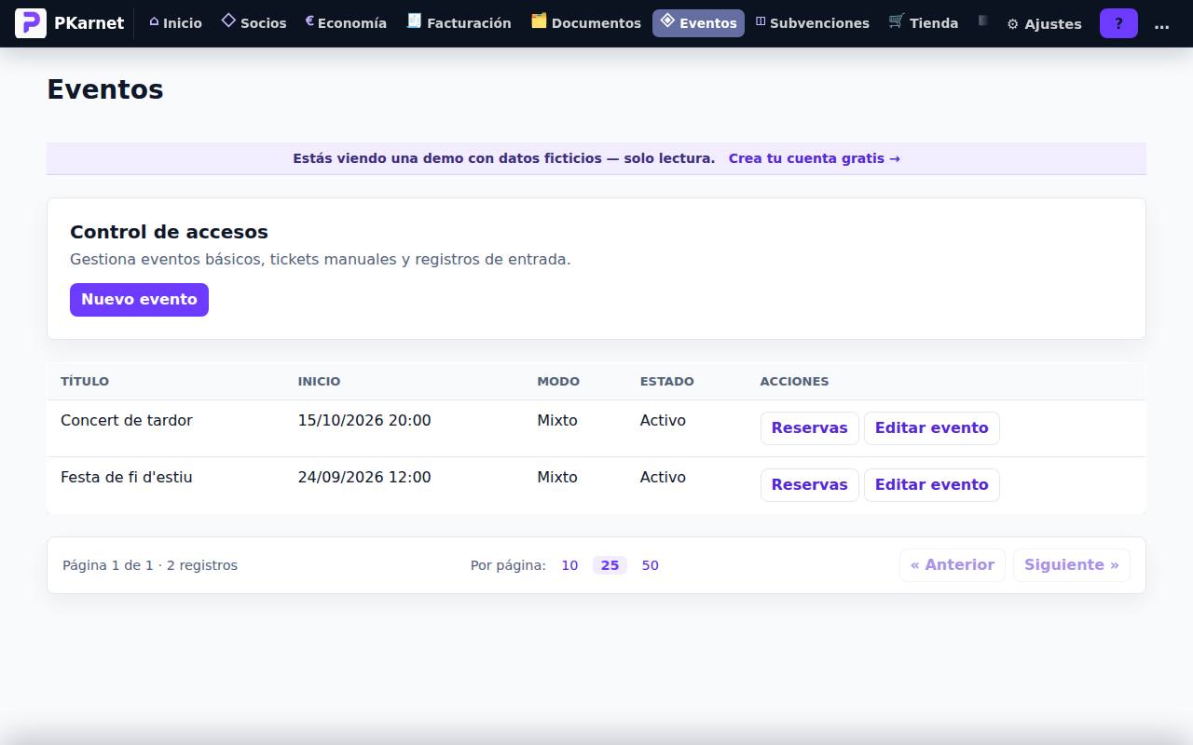This screenshot has height=745, width=1193.
Task: Click the 'Página 1 de 1 · 2 registros' text
Action: (150, 565)
